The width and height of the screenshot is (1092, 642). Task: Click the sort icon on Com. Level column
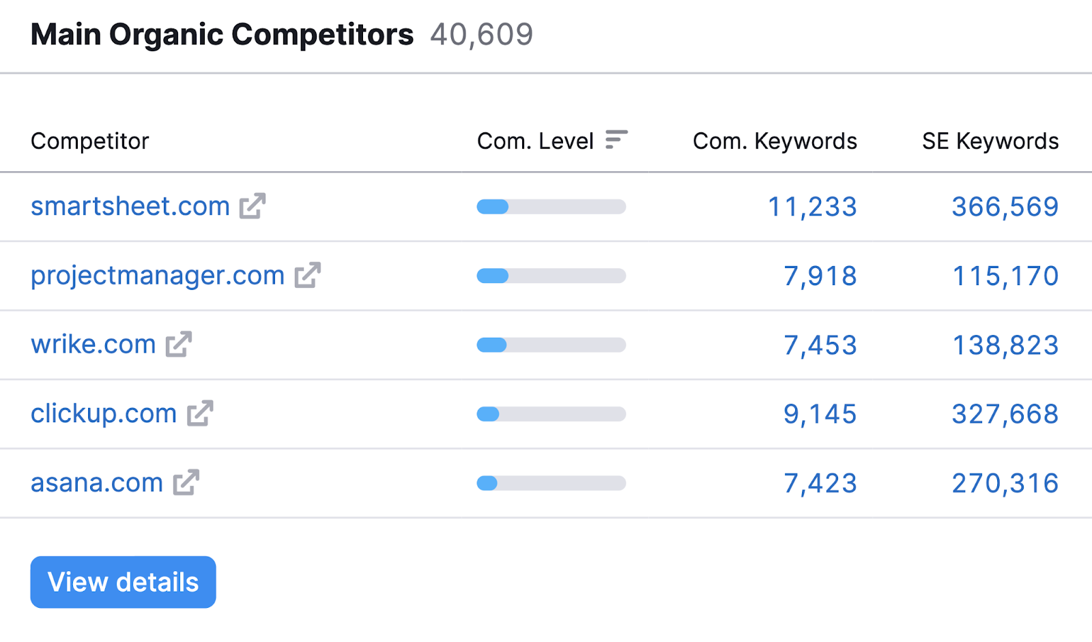[x=616, y=139]
